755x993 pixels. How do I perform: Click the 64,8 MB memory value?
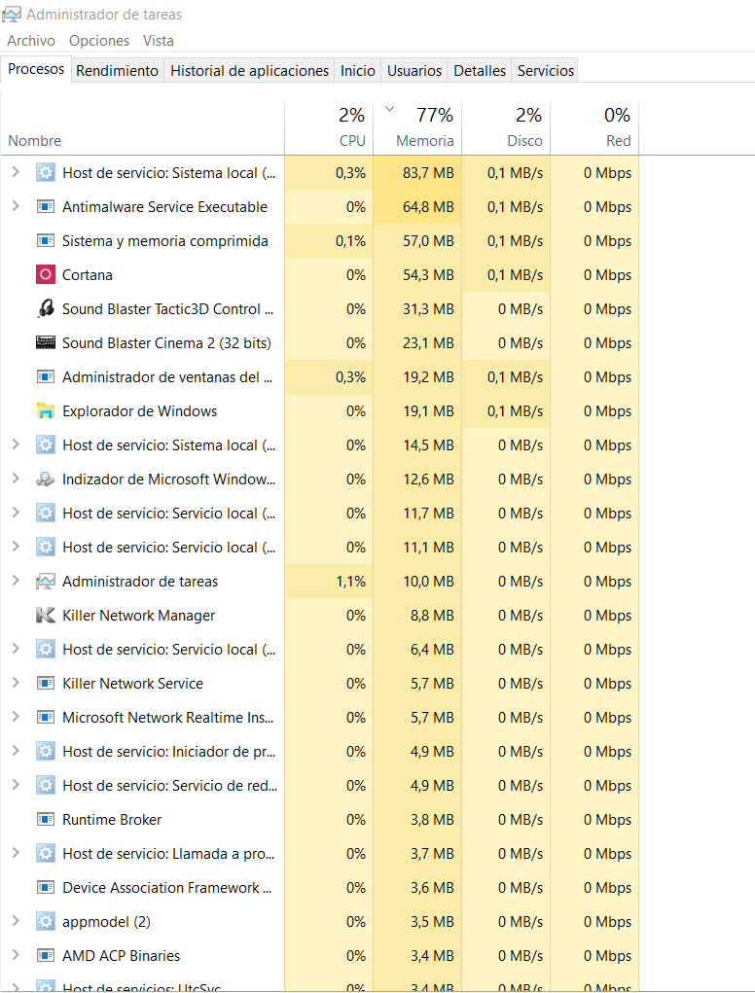428,207
